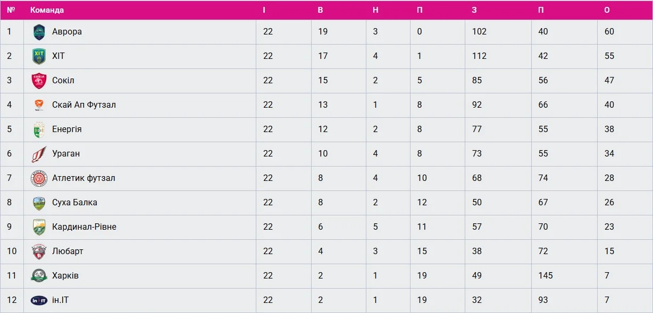
Task: Click the Енергія green logo
Action: click(39, 129)
